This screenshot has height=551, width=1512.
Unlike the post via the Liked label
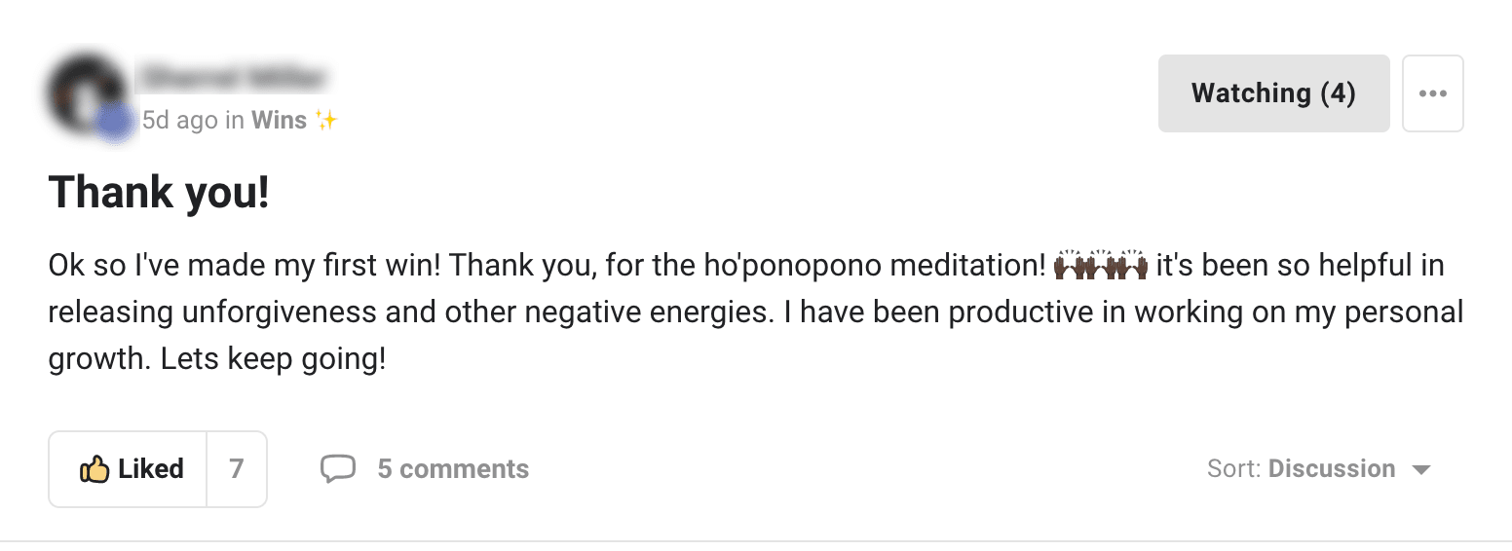point(151,469)
